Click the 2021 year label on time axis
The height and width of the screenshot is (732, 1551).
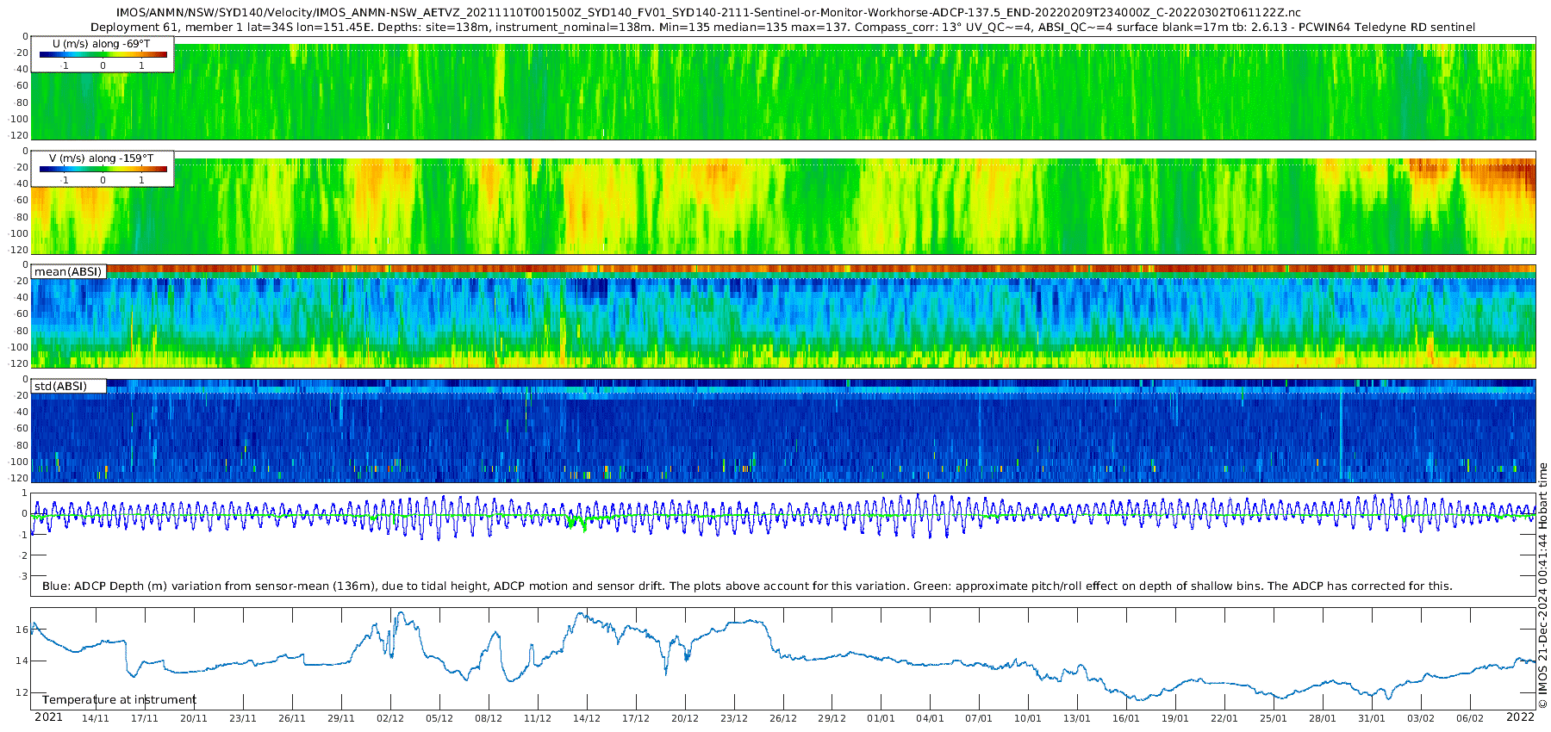[48, 717]
